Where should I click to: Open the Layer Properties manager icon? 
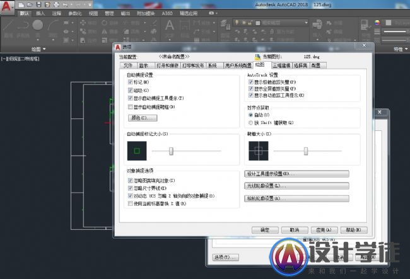point(224,25)
